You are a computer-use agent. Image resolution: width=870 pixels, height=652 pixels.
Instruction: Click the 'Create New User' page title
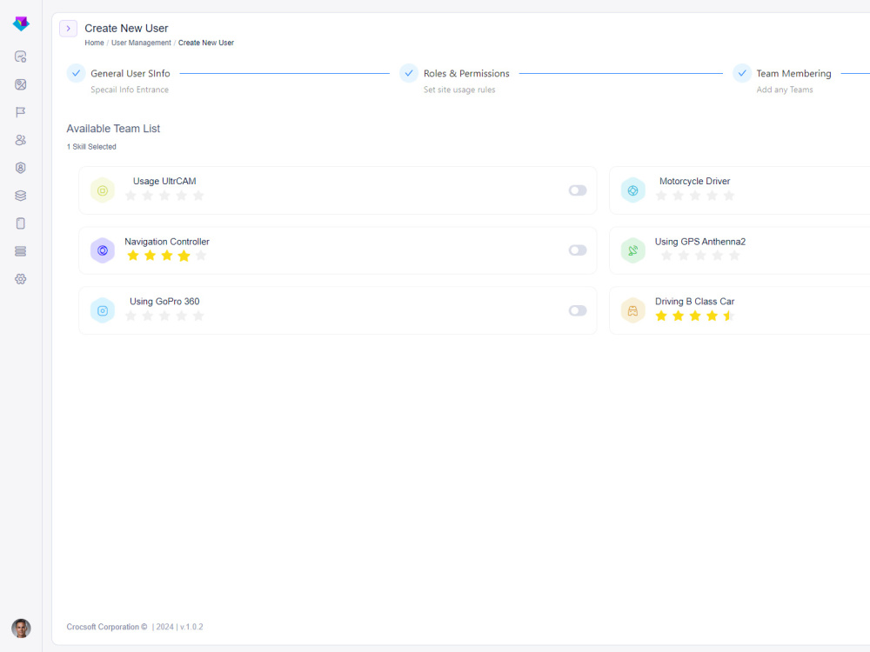pyautogui.click(x=126, y=29)
